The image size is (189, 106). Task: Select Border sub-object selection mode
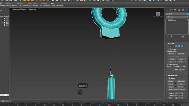coord(176,46)
